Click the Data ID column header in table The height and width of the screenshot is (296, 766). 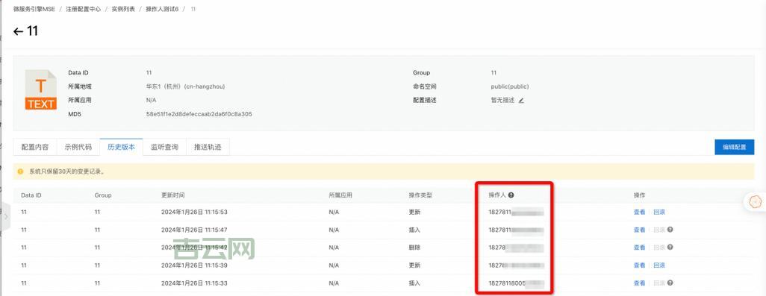tap(31, 195)
